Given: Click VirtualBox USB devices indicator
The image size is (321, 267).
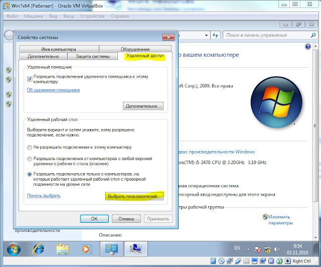Looking at the screenshot, I should (238, 261).
